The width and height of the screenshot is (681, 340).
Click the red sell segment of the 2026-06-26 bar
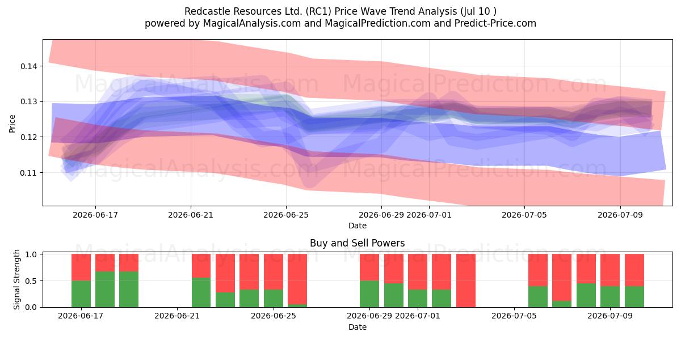click(297, 279)
